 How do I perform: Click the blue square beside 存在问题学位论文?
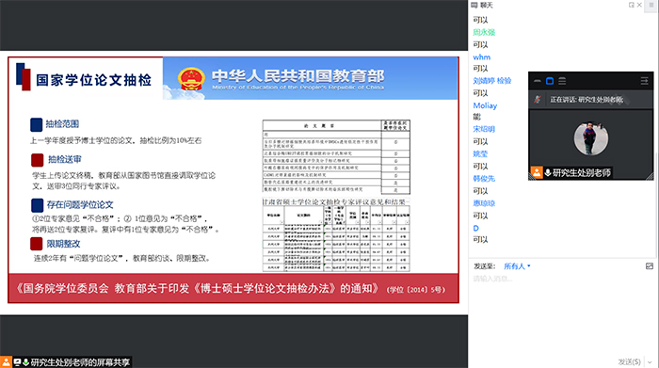37,205
